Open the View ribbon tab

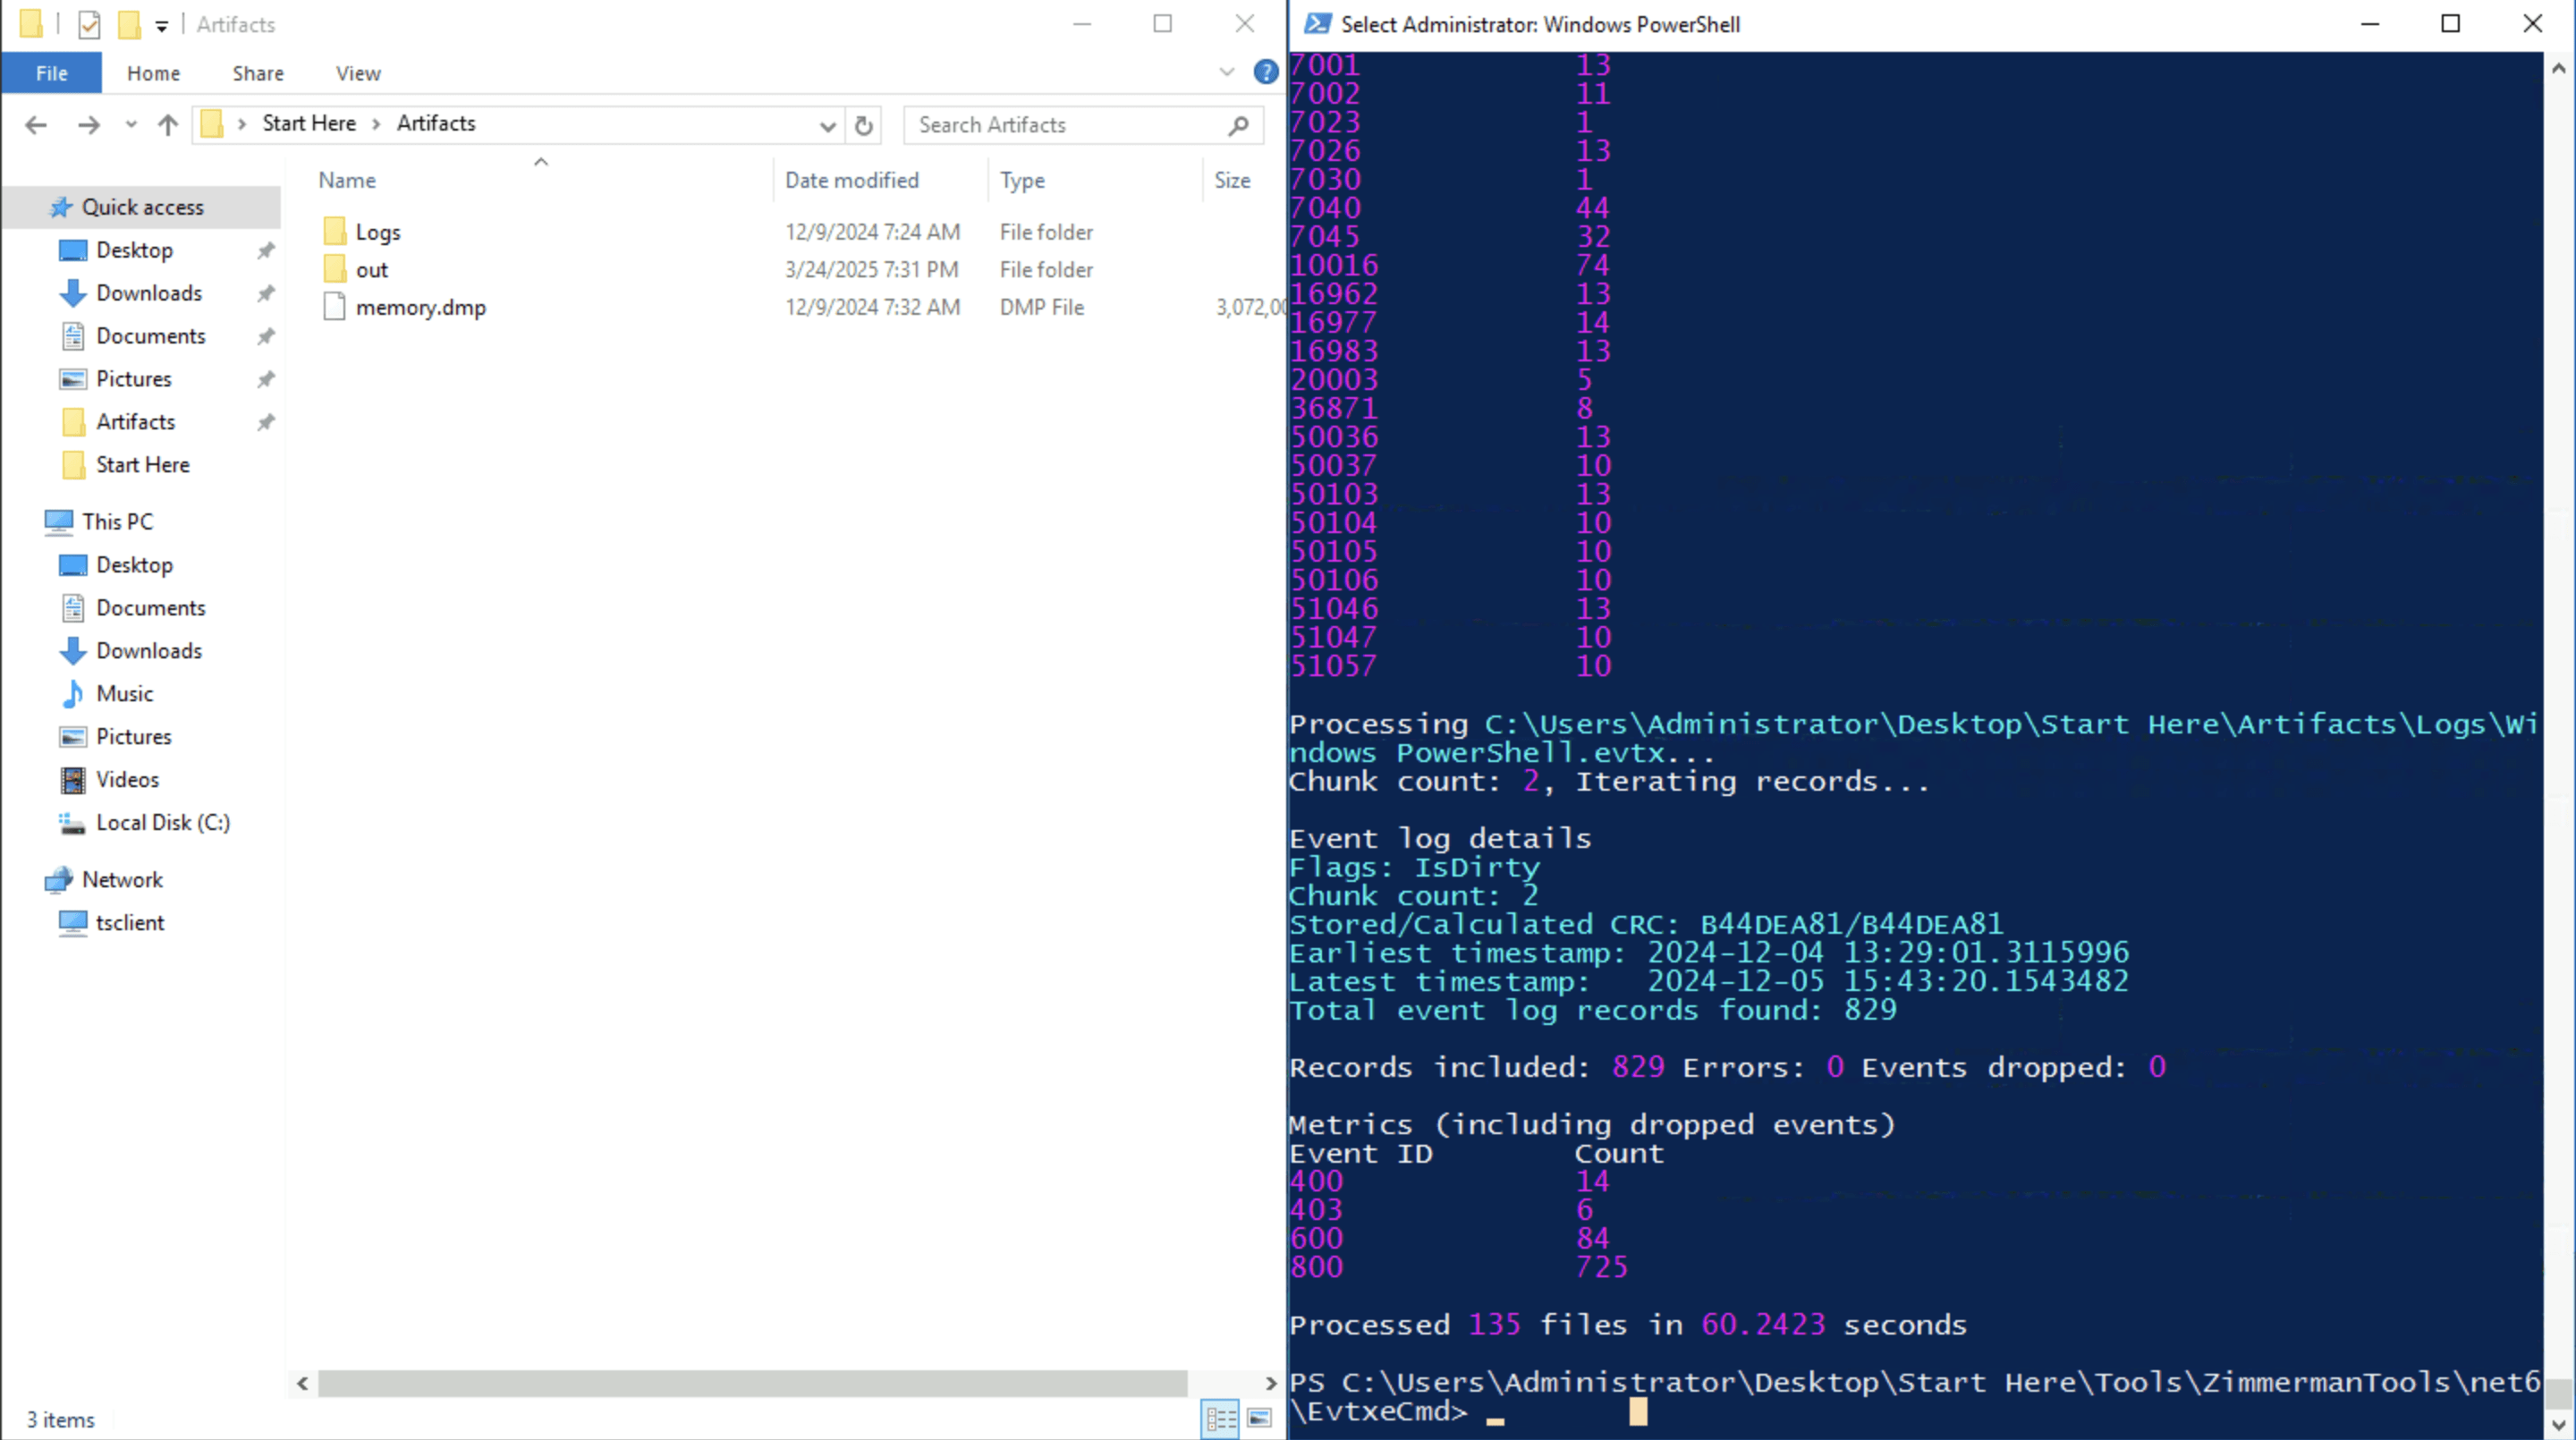pos(358,74)
